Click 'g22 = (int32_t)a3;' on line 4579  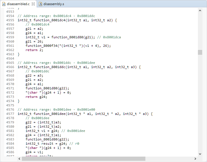(43, 123)
